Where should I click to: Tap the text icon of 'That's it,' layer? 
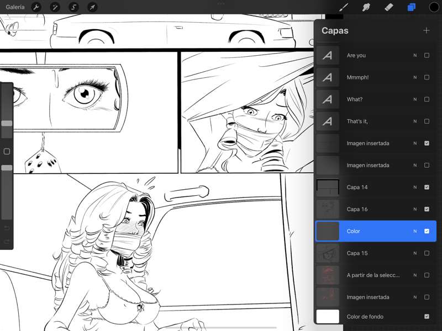(x=328, y=121)
